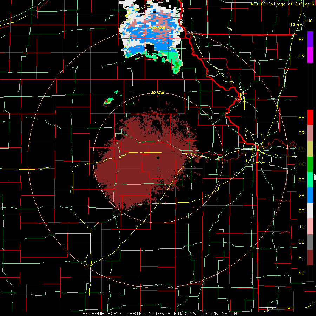Click the IC legend label
The image size is (316, 316).
pos(301,226)
